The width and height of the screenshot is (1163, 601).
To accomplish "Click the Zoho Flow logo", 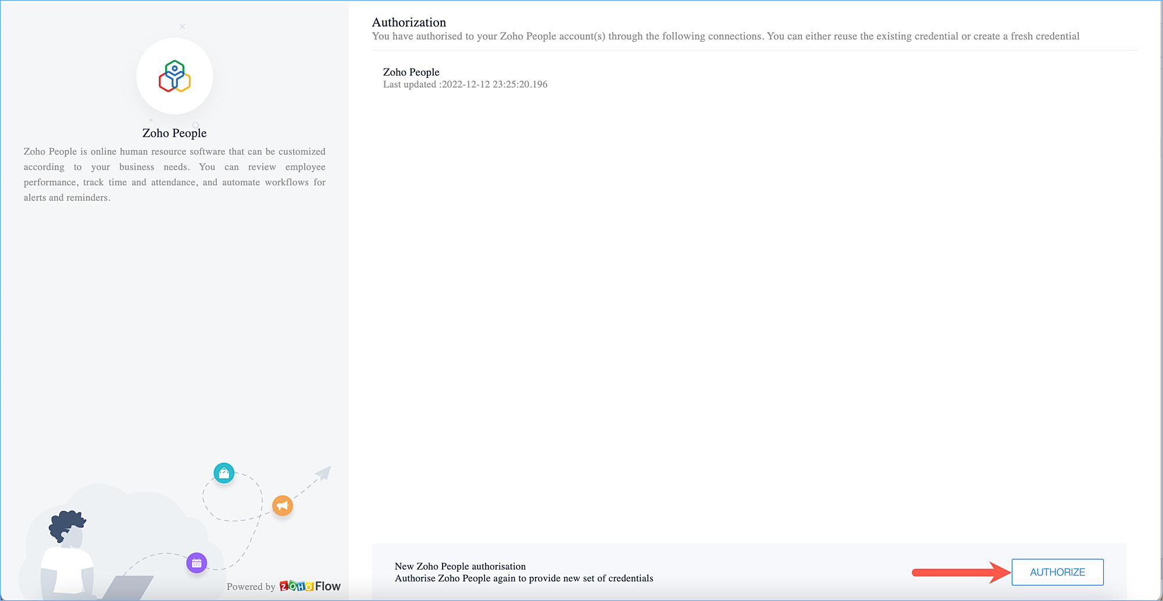I will point(310,586).
